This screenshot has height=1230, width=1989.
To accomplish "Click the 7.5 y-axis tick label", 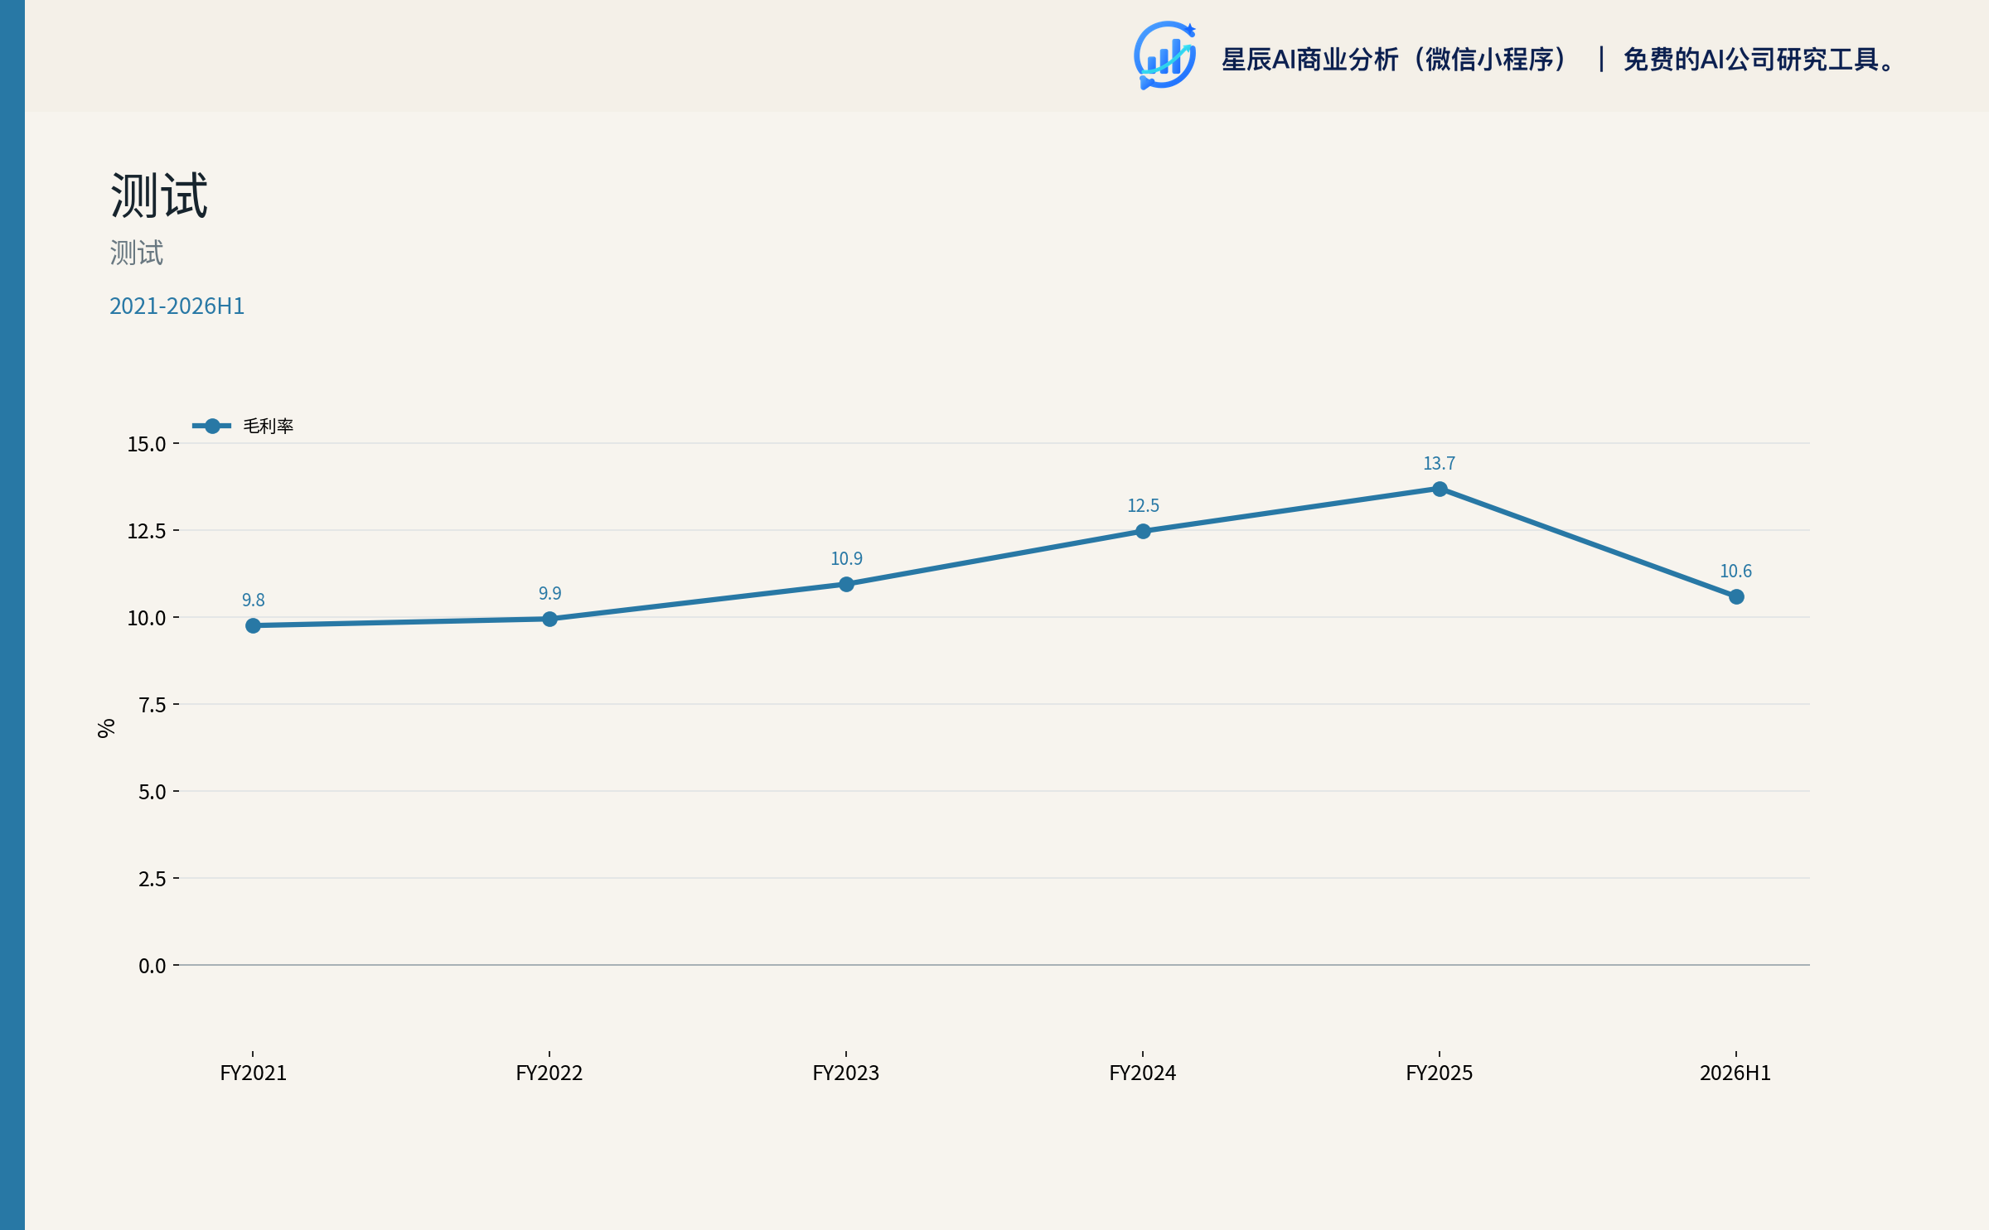I will pos(152,705).
